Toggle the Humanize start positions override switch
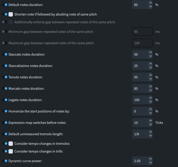Screen dimensions: 178x167 coord(5,111)
